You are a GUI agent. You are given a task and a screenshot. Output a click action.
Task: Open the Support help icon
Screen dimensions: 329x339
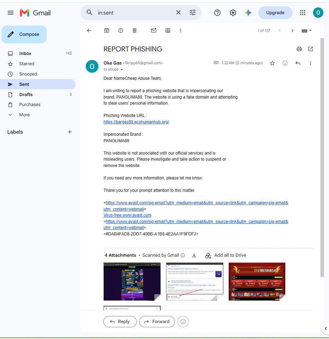[217, 13]
